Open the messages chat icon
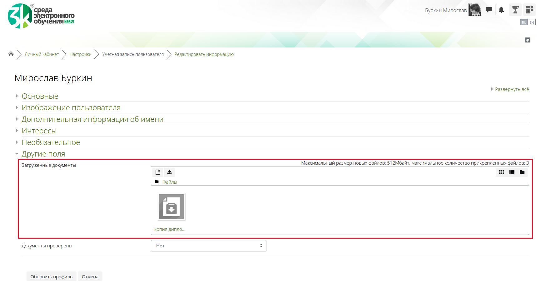Image resolution: width=541 pixels, height=288 pixels. [489, 10]
